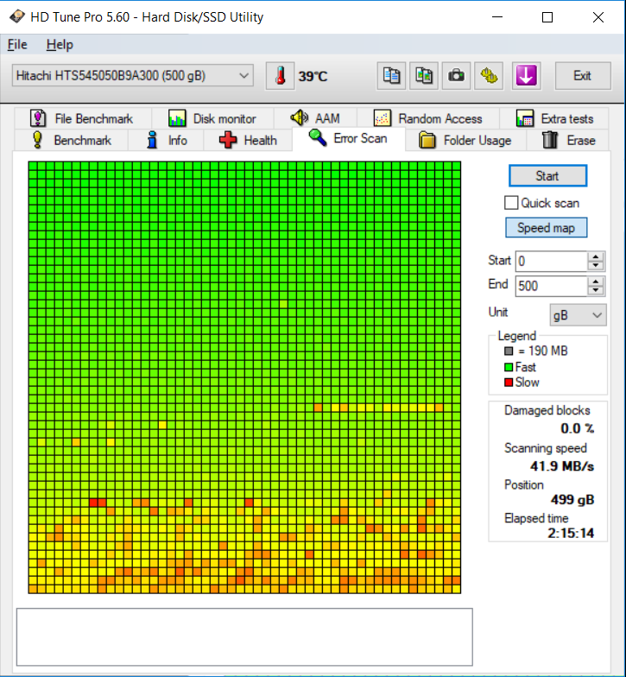Switch to the Disk monitor tab

[x=212, y=118]
